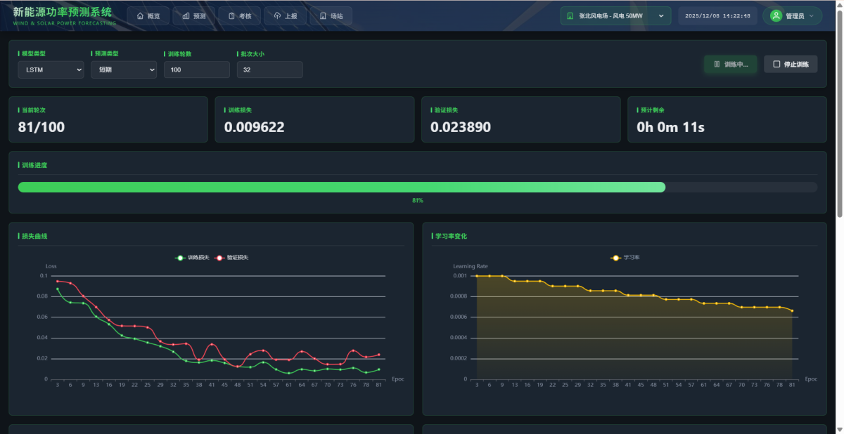
Task: Click the square stop icon in 停止训练
Action: point(776,64)
